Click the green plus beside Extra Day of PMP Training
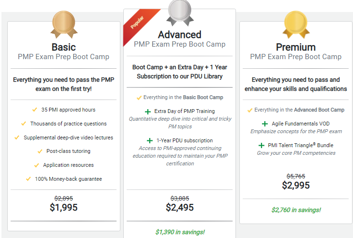Viewport: 353px width, 238px height. pos(148,112)
